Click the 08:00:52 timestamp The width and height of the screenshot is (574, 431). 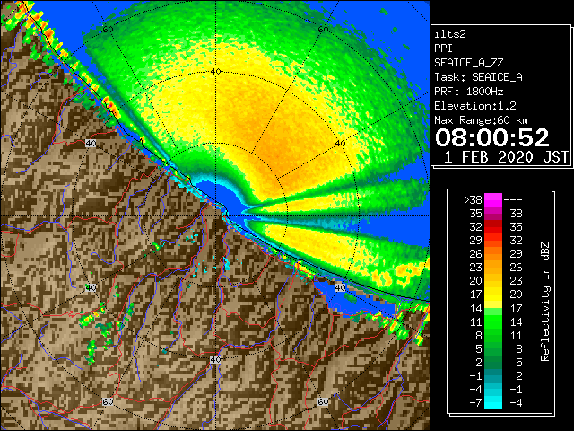point(492,137)
